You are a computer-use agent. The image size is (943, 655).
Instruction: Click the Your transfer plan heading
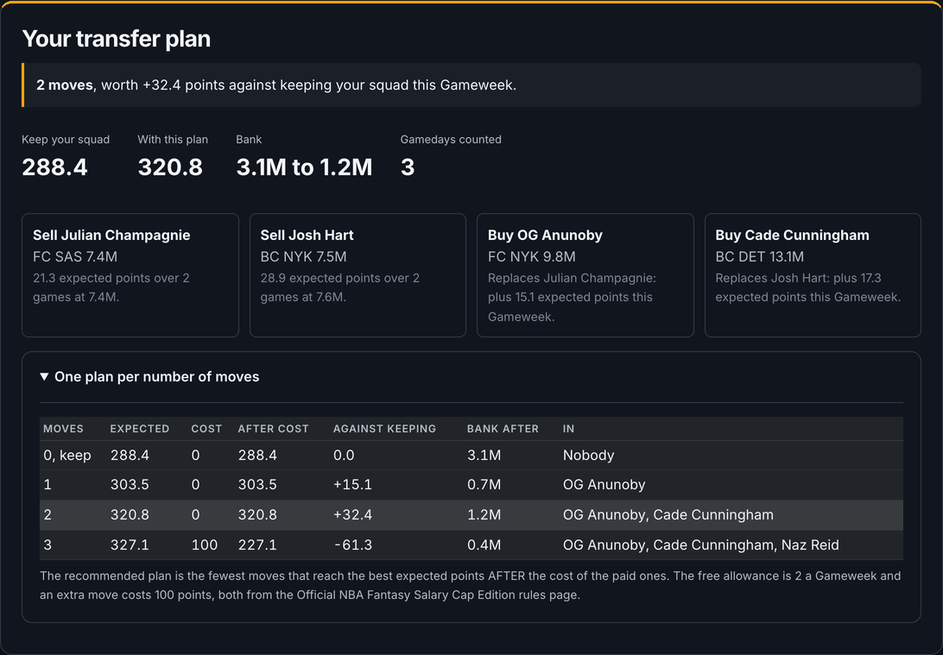(116, 39)
